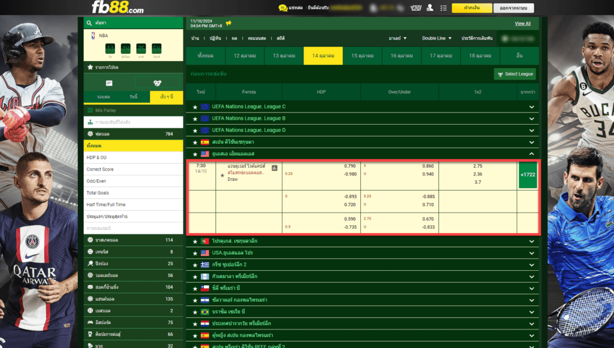Select the 13 ตุลาคม date tab
This screenshot has width=614, height=348.
[284, 56]
